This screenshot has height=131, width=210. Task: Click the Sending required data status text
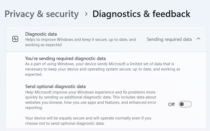point(169,39)
